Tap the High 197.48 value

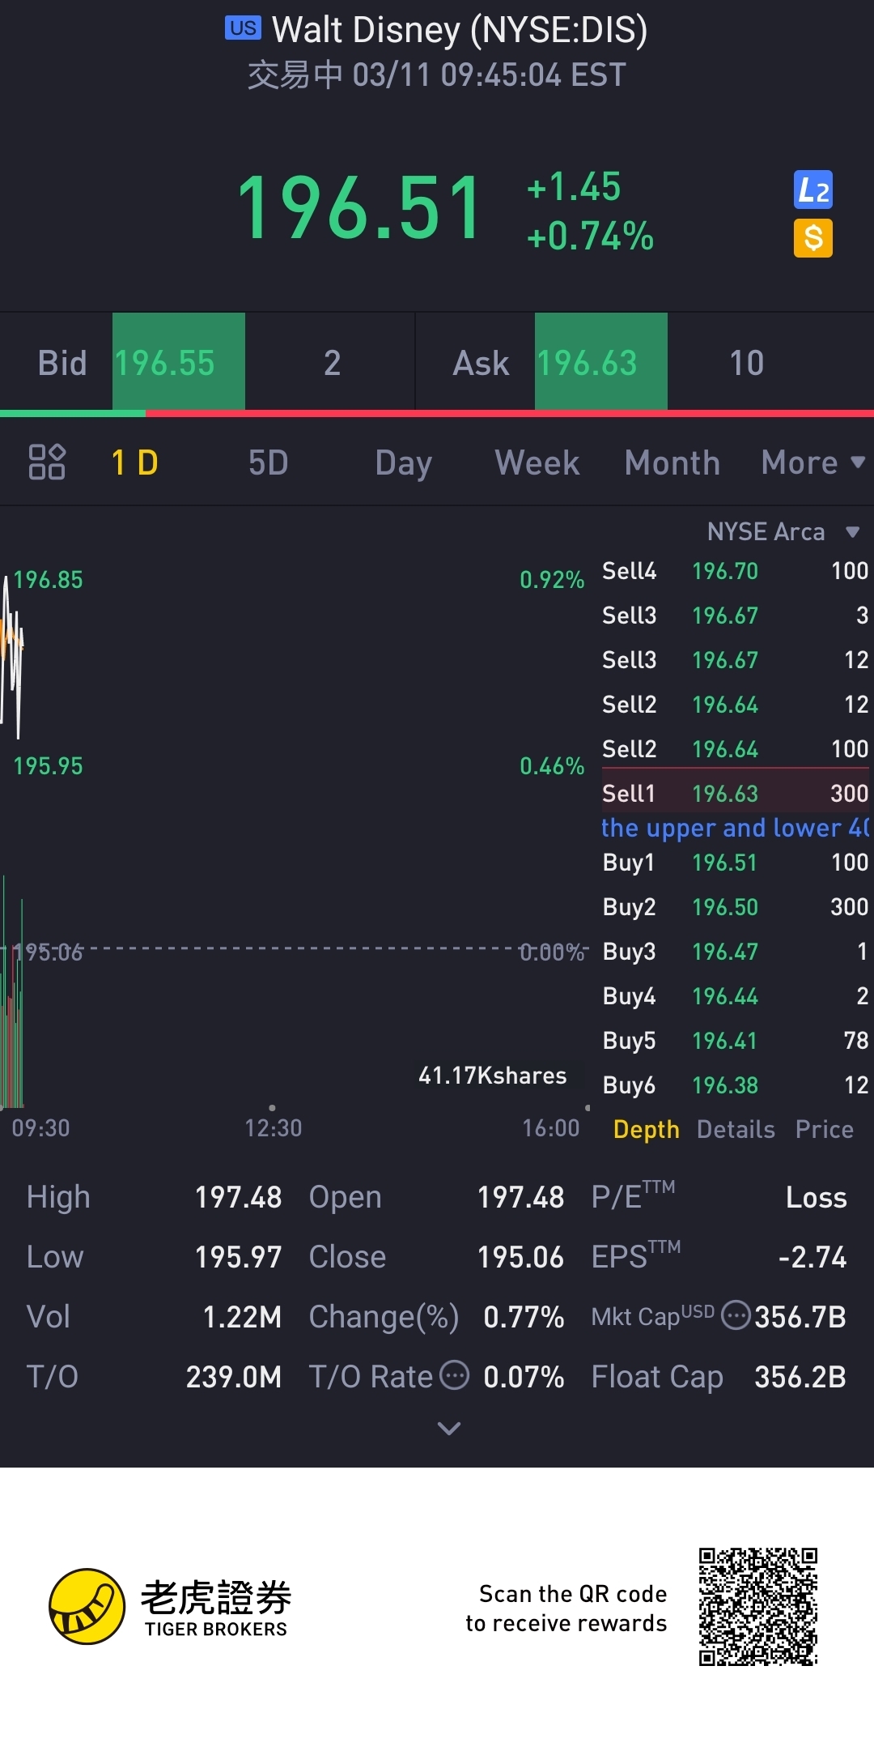pos(238,1196)
